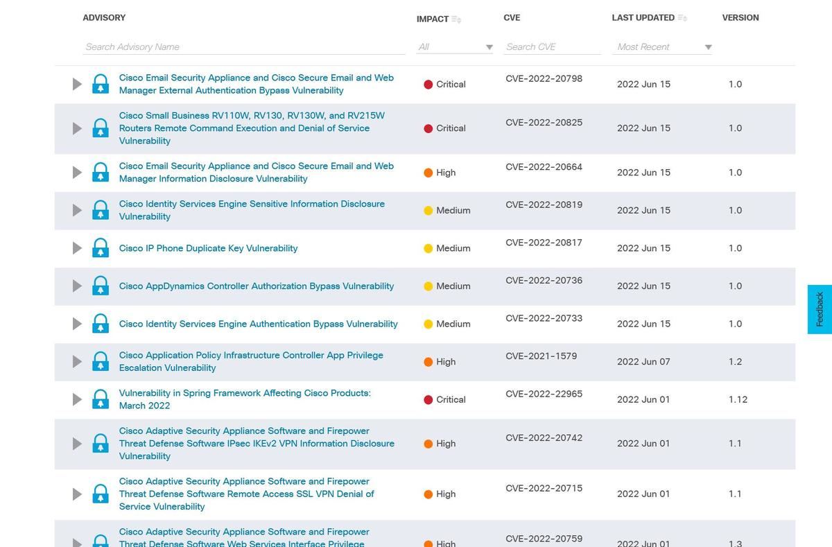Viewport: 832px width, 547px height.
Task: Expand the Application Policy Infrastructure Controller row
Action: pos(77,361)
